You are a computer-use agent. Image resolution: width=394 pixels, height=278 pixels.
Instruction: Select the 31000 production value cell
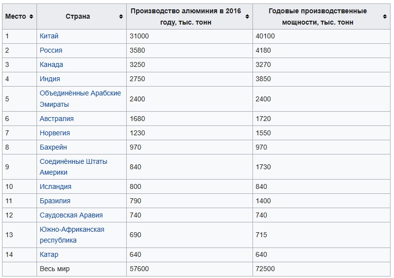pyautogui.click(x=189, y=36)
